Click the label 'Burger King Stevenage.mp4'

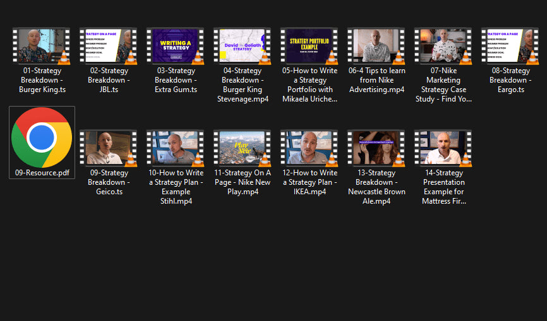click(243, 95)
